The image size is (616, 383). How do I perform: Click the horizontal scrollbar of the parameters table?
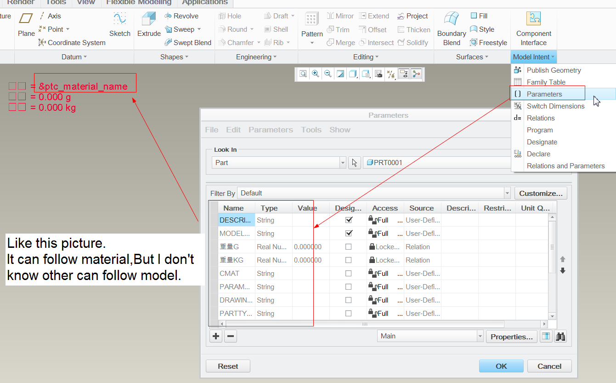coord(366,324)
